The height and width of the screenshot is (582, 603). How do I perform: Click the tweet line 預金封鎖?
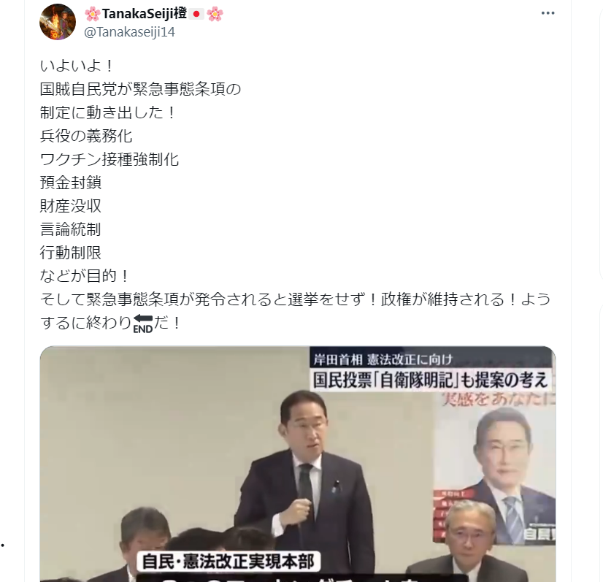tap(71, 183)
